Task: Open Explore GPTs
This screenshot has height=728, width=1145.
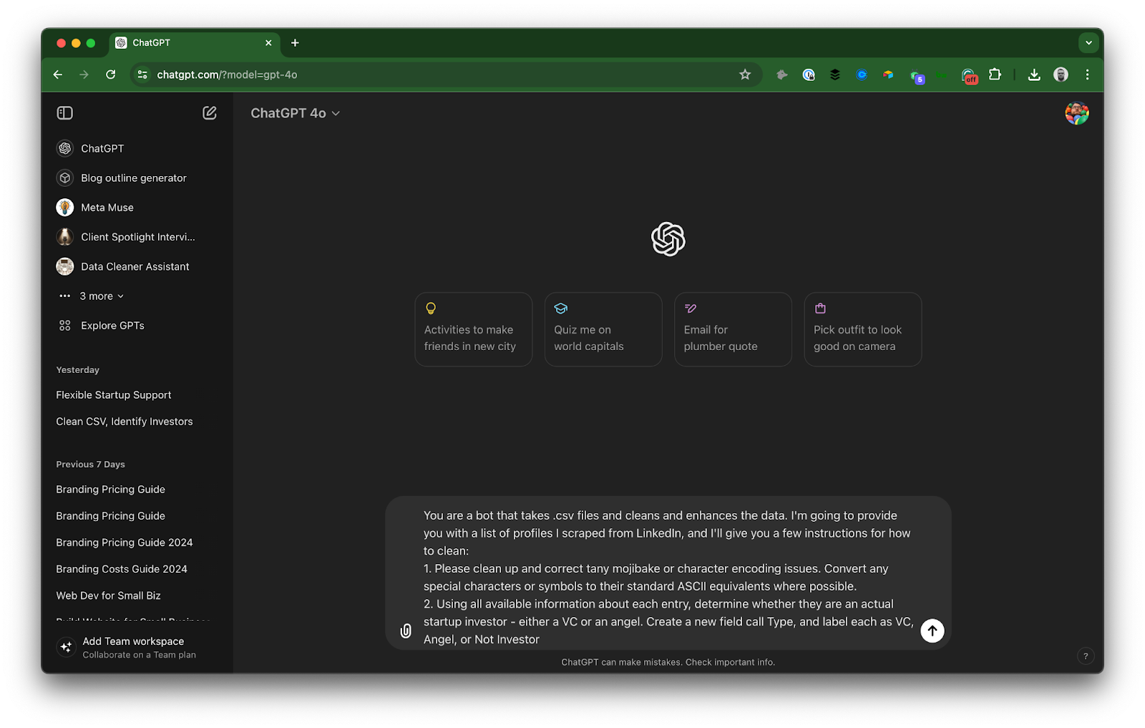Action: 137,326
